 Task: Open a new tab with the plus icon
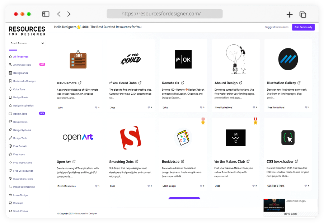click(290, 14)
